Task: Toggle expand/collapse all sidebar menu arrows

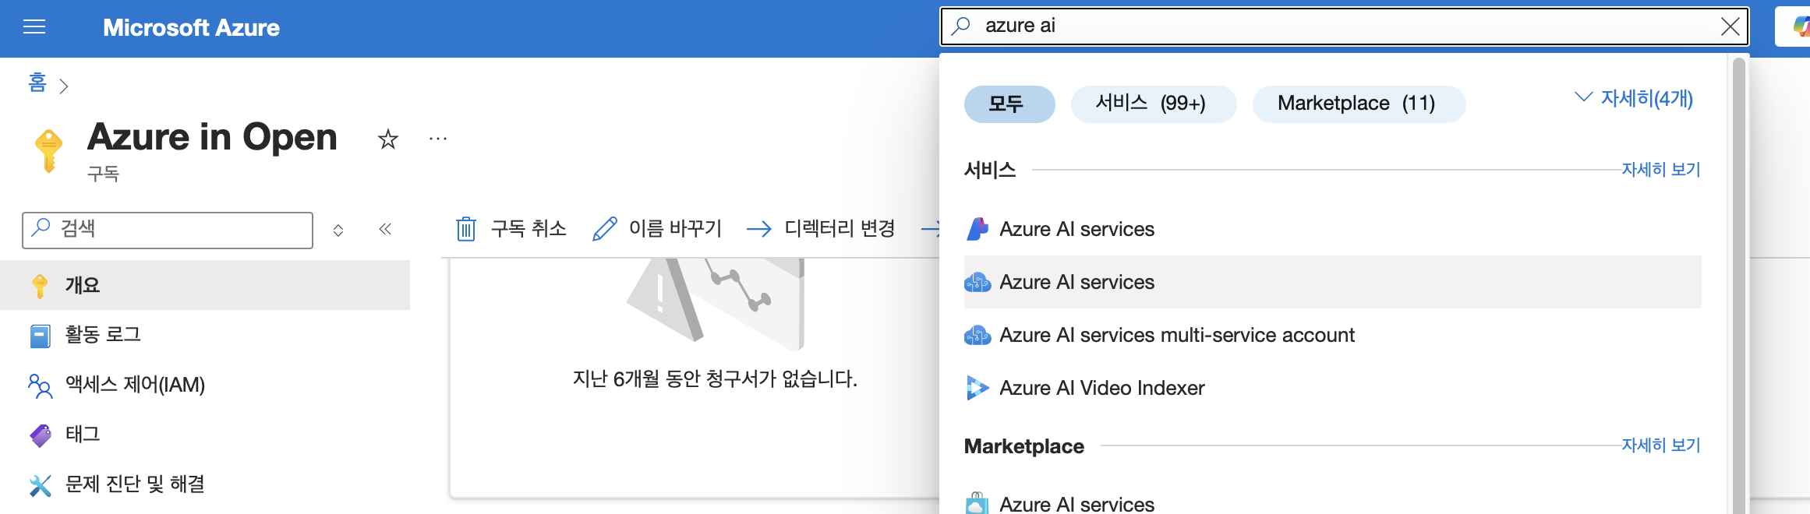Action: pos(338,230)
